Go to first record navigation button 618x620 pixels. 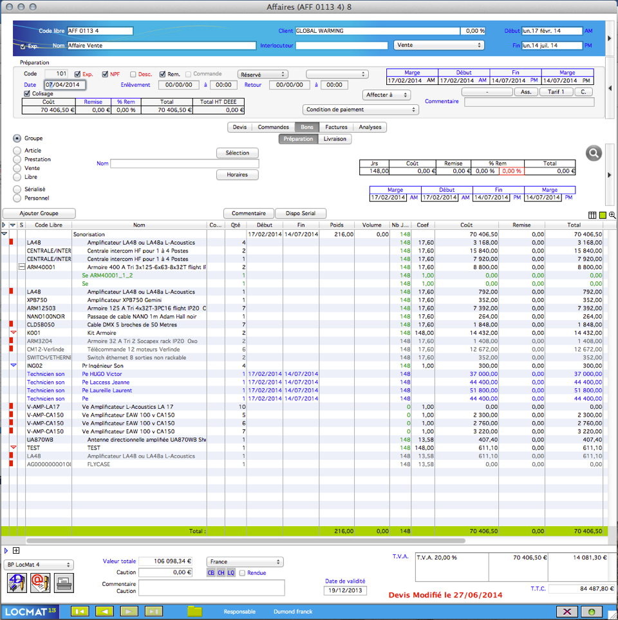[79, 612]
